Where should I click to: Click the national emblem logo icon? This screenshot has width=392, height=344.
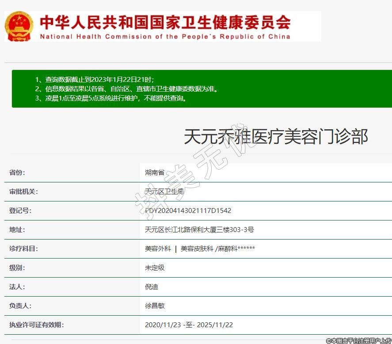(19, 26)
